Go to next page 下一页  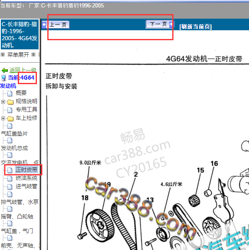pos(160,24)
